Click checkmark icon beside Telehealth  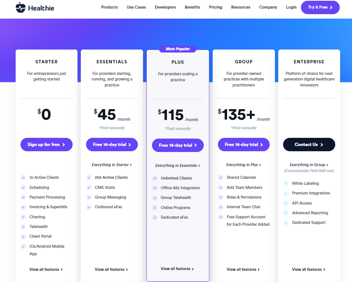[x=23, y=227]
